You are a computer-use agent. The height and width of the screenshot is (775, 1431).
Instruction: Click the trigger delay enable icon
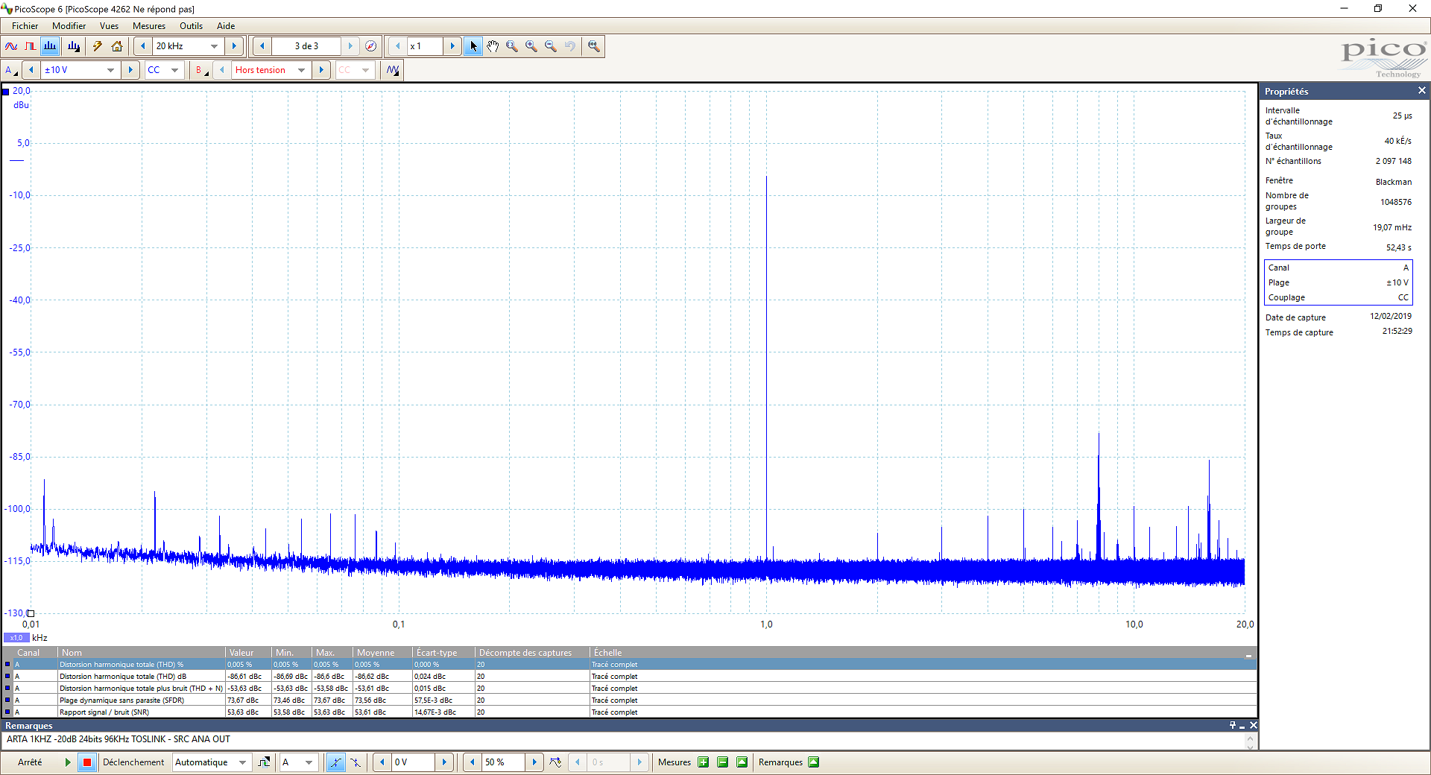[555, 762]
